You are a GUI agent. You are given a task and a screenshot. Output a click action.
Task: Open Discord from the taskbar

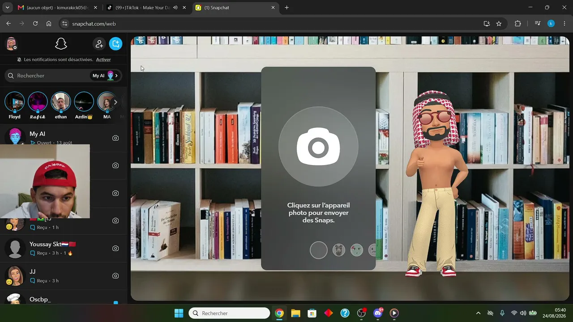tap(378, 313)
